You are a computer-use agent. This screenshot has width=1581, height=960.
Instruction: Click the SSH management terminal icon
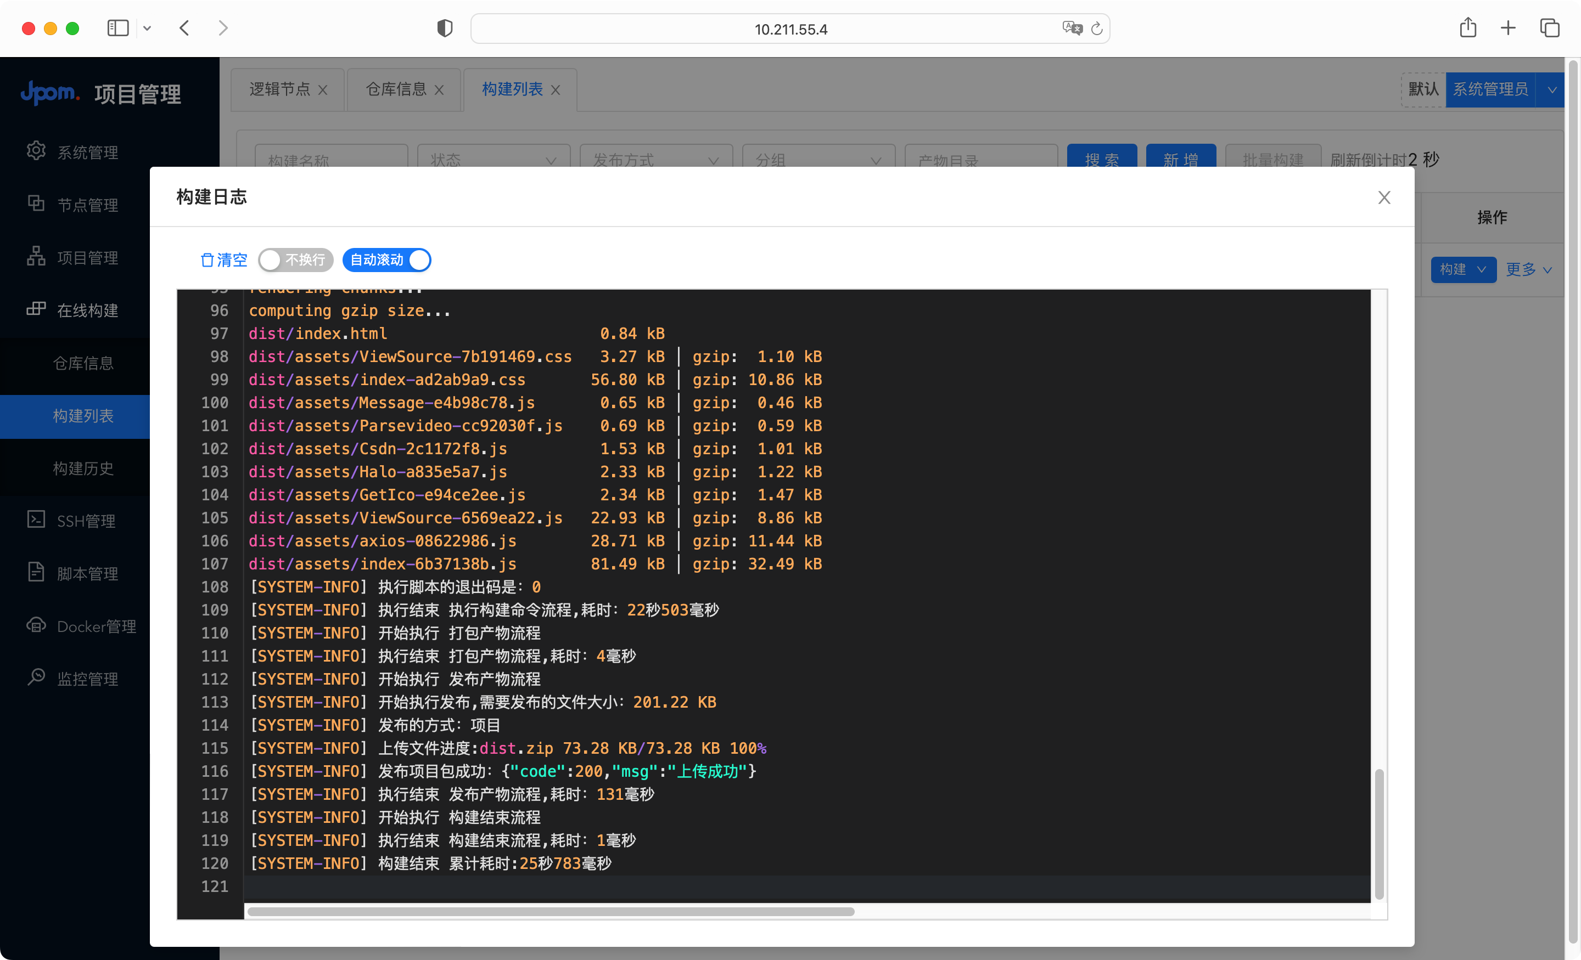[x=36, y=519]
